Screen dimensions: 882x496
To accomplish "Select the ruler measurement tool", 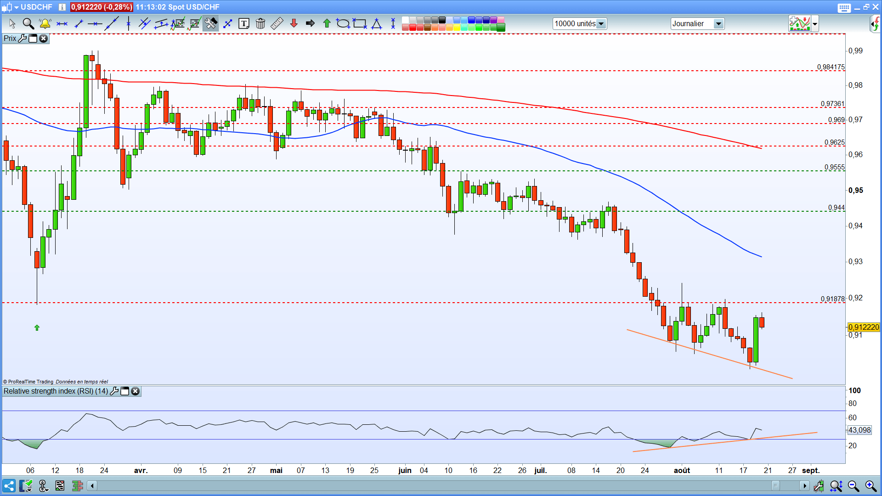I will 277,23.
